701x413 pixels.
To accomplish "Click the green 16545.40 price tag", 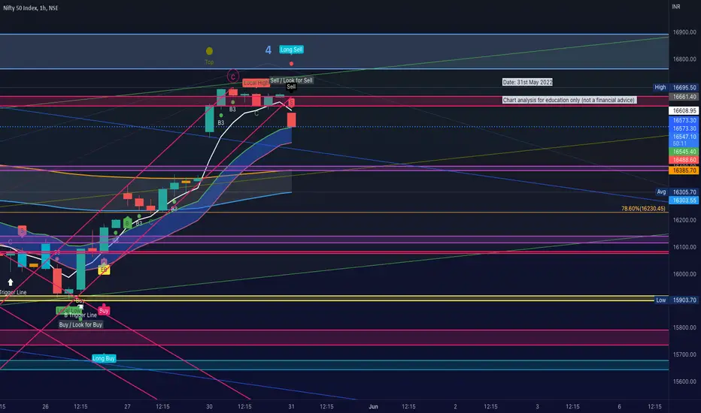I will pyautogui.click(x=684, y=152).
